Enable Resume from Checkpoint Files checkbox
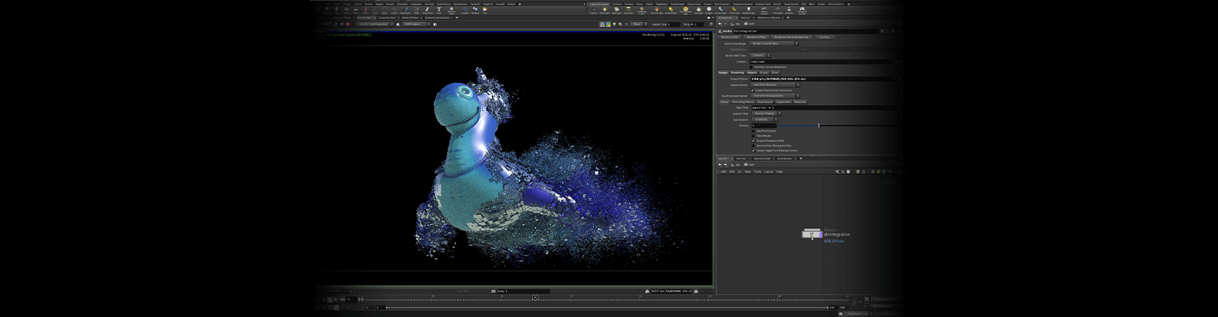Image resolution: width=1218 pixels, height=317 pixels. (x=754, y=146)
